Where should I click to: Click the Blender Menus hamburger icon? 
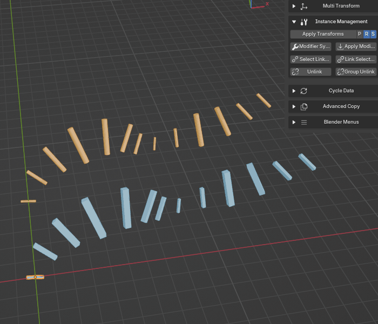tap(303, 122)
